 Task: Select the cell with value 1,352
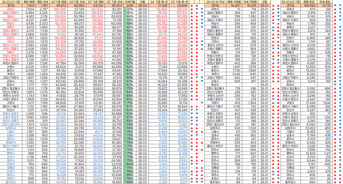point(250,16)
